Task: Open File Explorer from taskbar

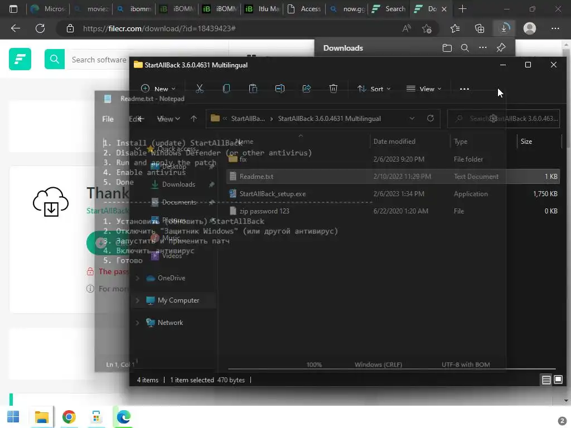Action: coord(41,417)
